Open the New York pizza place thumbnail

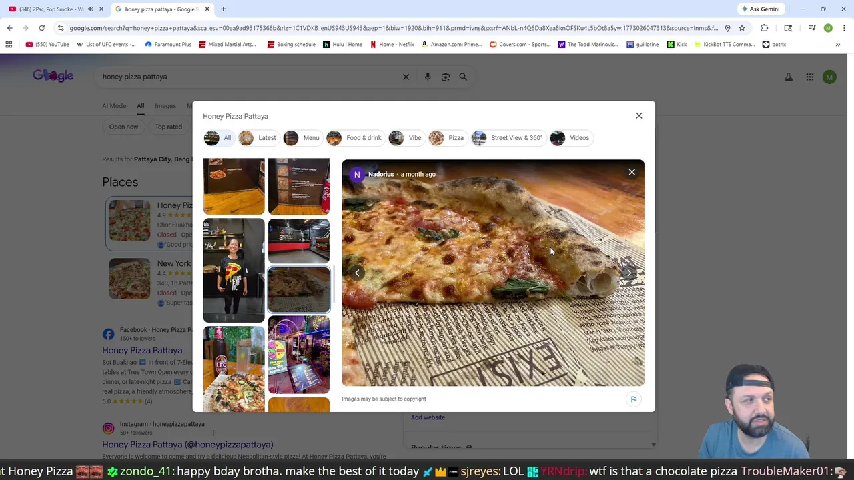point(129,279)
